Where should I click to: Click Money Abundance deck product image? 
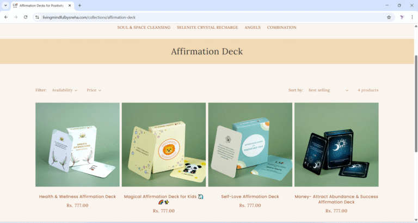(x=336, y=145)
